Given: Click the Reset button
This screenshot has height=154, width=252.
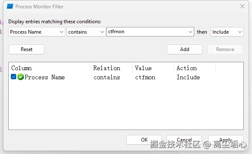Looking at the screenshot, I should pyautogui.click(x=27, y=49).
